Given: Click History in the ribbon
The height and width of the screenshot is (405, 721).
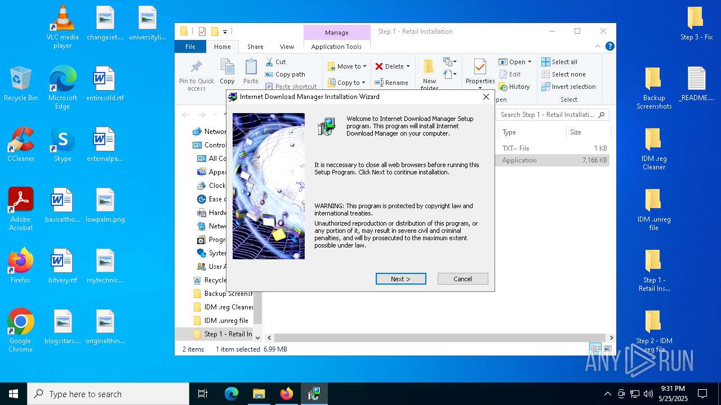Looking at the screenshot, I should pyautogui.click(x=514, y=87).
